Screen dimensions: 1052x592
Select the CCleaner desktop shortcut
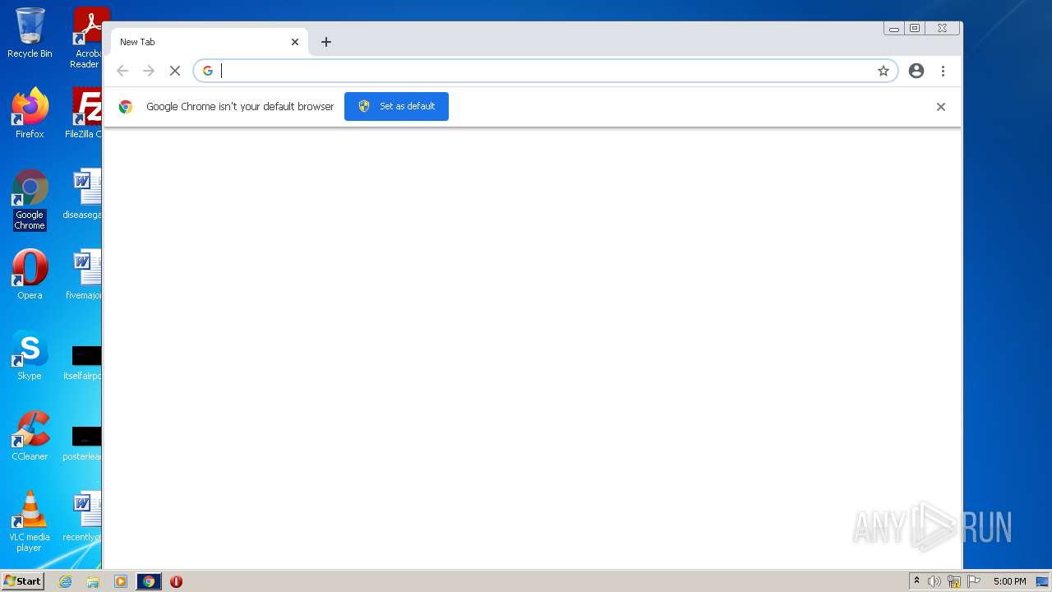[30, 436]
